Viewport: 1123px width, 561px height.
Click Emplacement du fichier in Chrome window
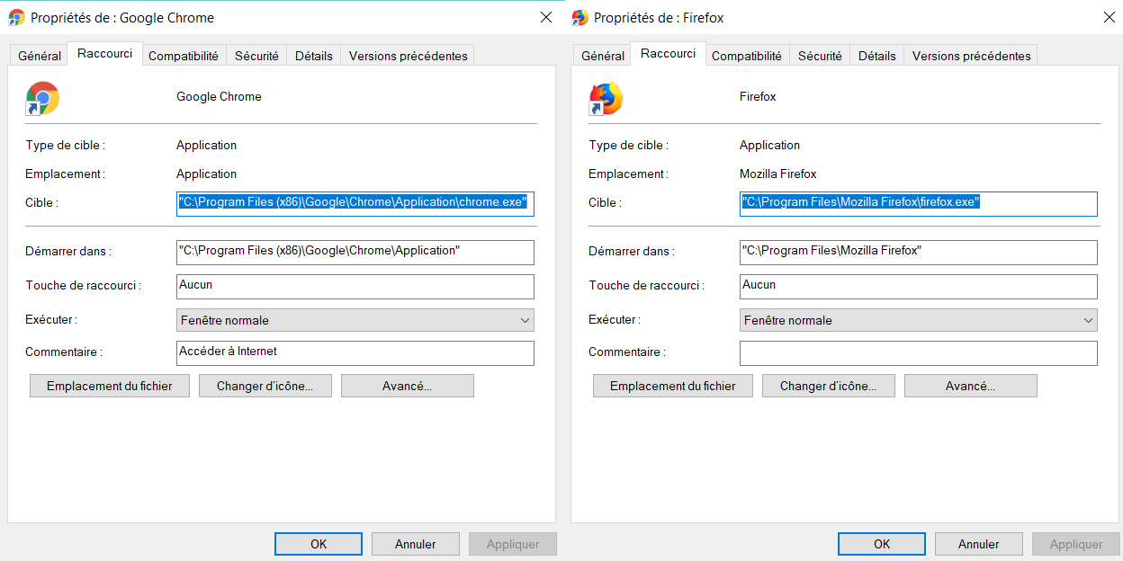coord(110,386)
